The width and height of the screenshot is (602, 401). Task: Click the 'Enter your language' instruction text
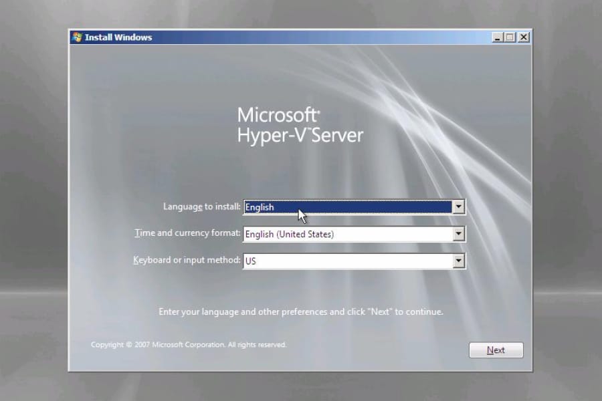click(300, 311)
